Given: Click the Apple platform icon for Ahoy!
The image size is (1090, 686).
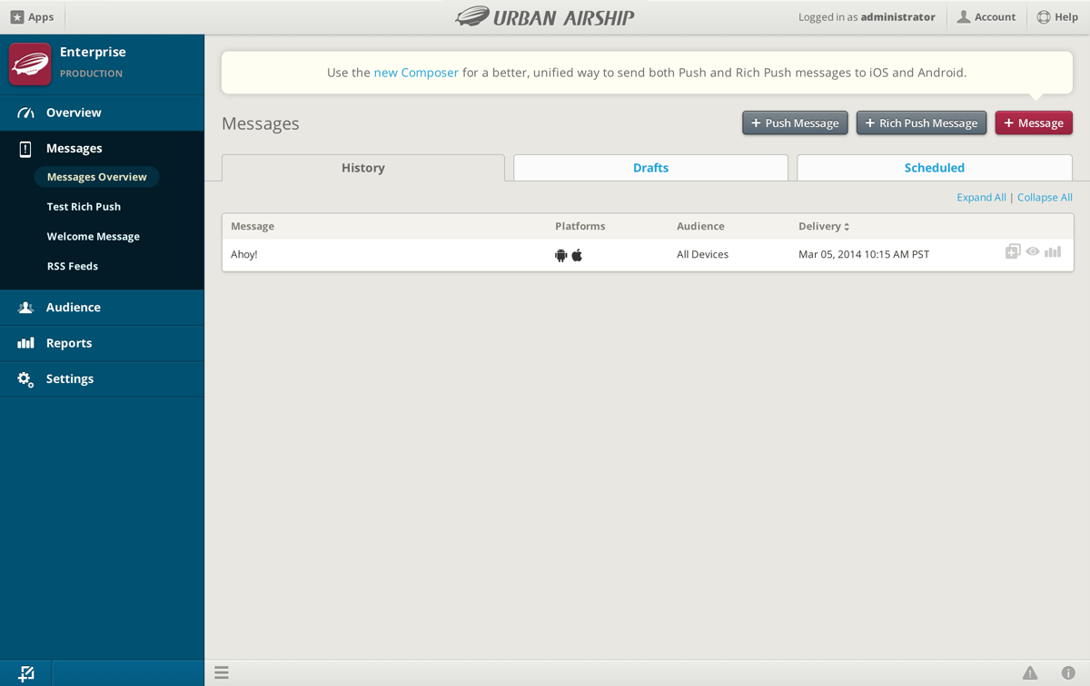Looking at the screenshot, I should click(x=577, y=255).
